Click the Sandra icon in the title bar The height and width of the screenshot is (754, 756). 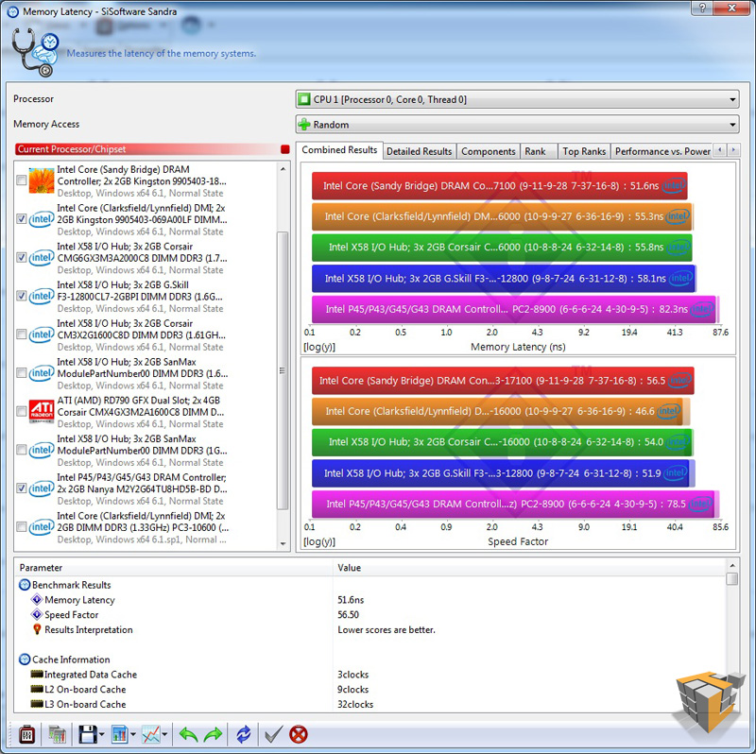click(13, 11)
